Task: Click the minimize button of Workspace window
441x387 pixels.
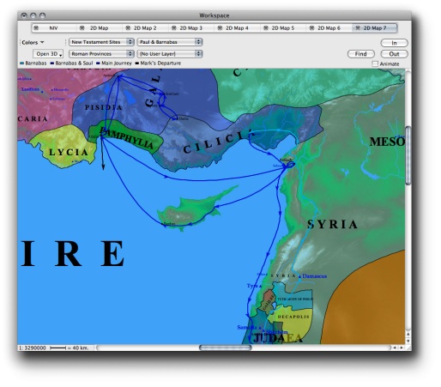Action: 33,15
